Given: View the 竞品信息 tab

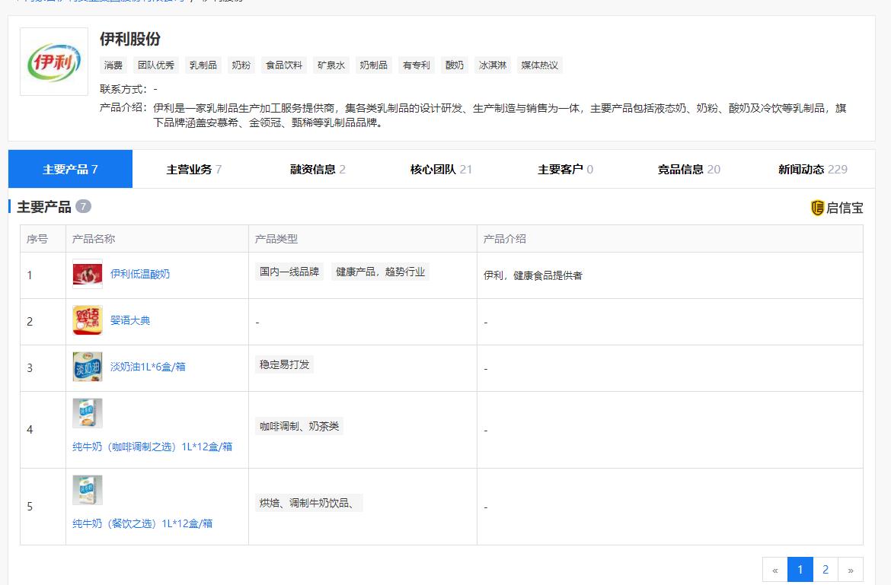Looking at the screenshot, I should [x=688, y=169].
